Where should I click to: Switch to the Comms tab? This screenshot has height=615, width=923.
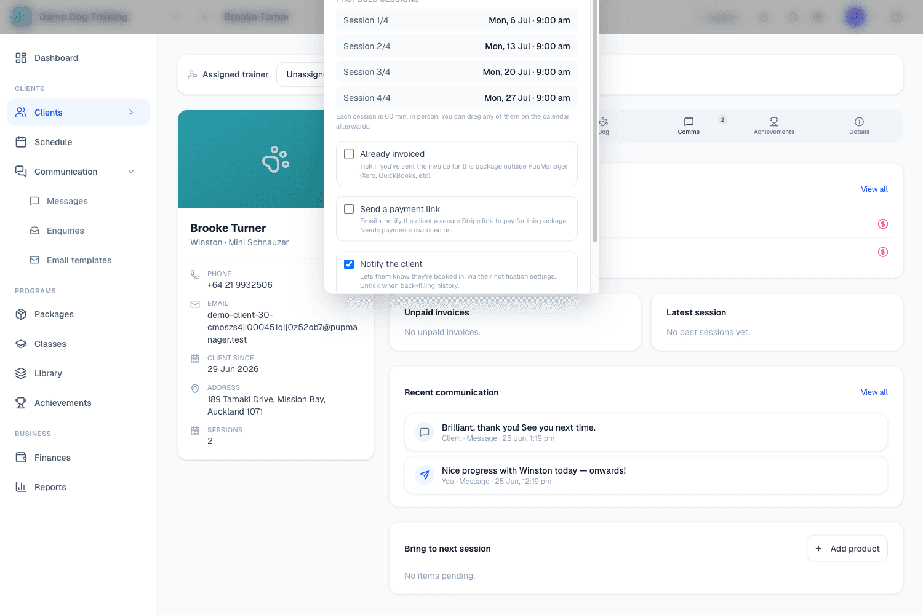tap(689, 126)
